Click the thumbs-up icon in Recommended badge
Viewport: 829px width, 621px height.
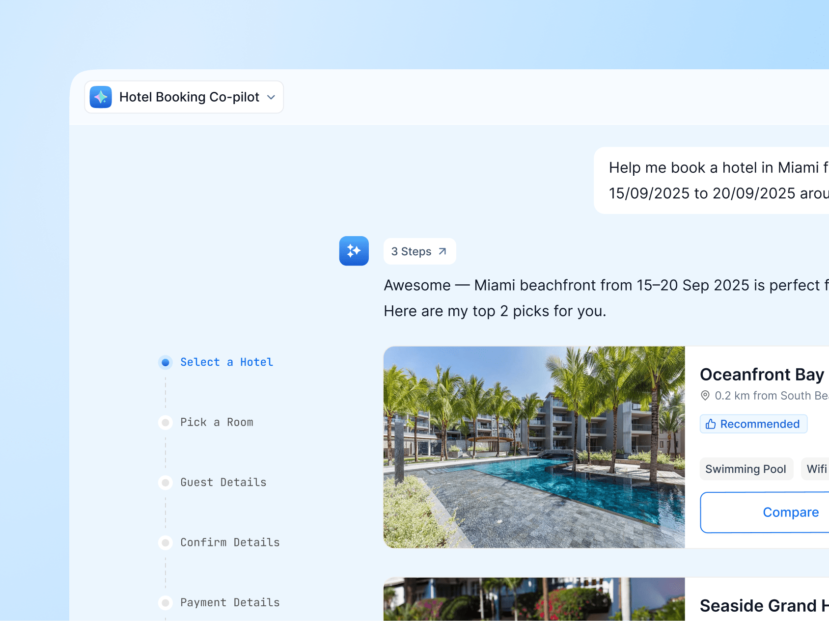tap(711, 424)
